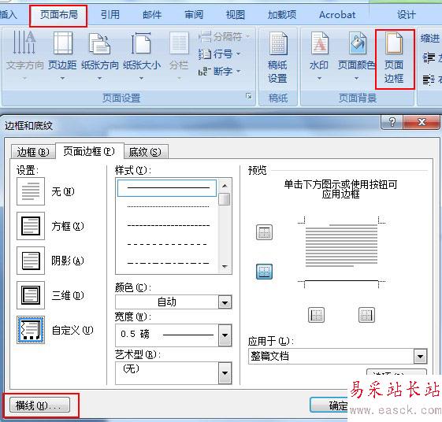This screenshot has height=422, width=442.
Task: Switch to the 加载项 ribbon tab
Action: pos(282,15)
